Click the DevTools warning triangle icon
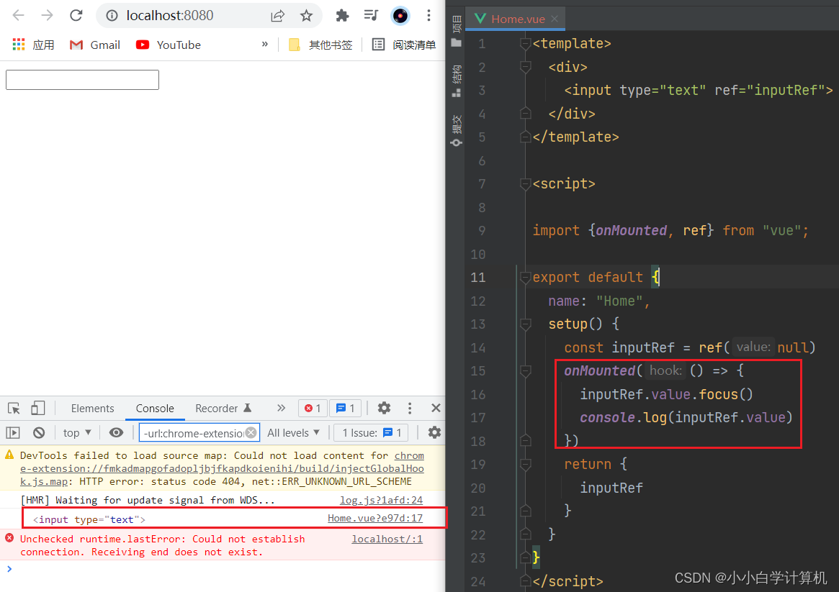Viewport: 839px width, 592px height. (9, 455)
